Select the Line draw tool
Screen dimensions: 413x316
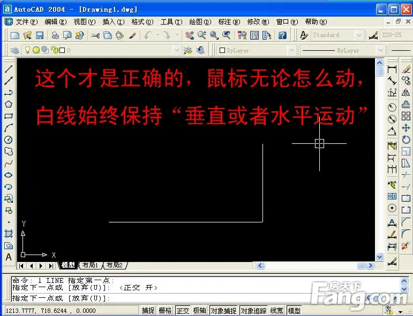point(9,69)
